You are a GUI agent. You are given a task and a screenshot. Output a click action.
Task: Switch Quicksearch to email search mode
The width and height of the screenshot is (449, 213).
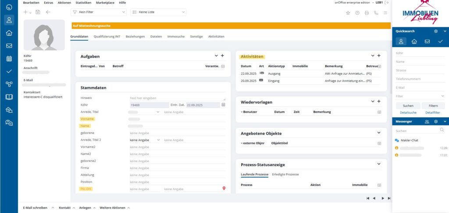click(x=427, y=42)
